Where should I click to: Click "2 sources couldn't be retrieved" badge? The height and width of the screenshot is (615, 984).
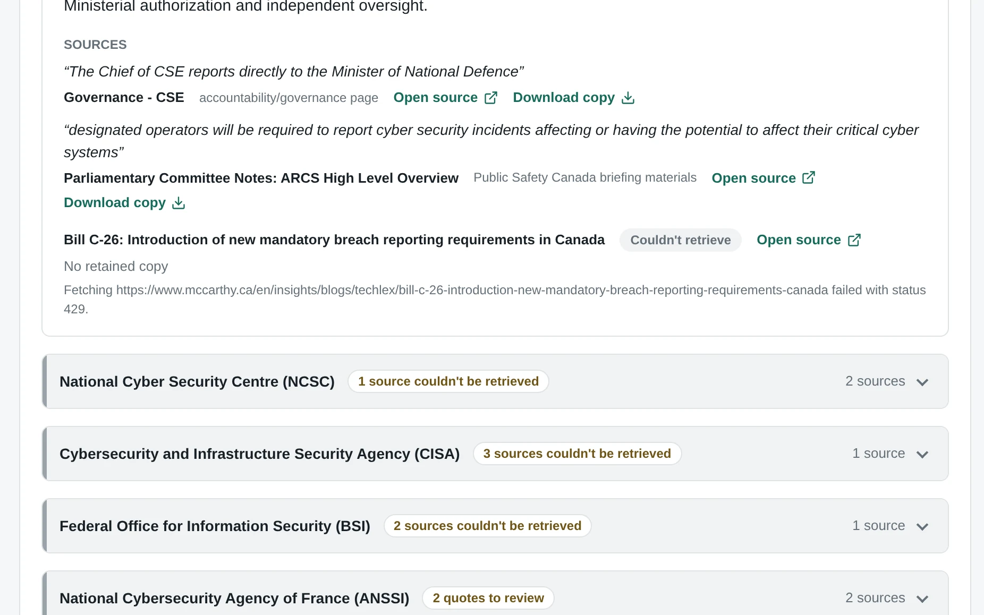click(x=488, y=526)
